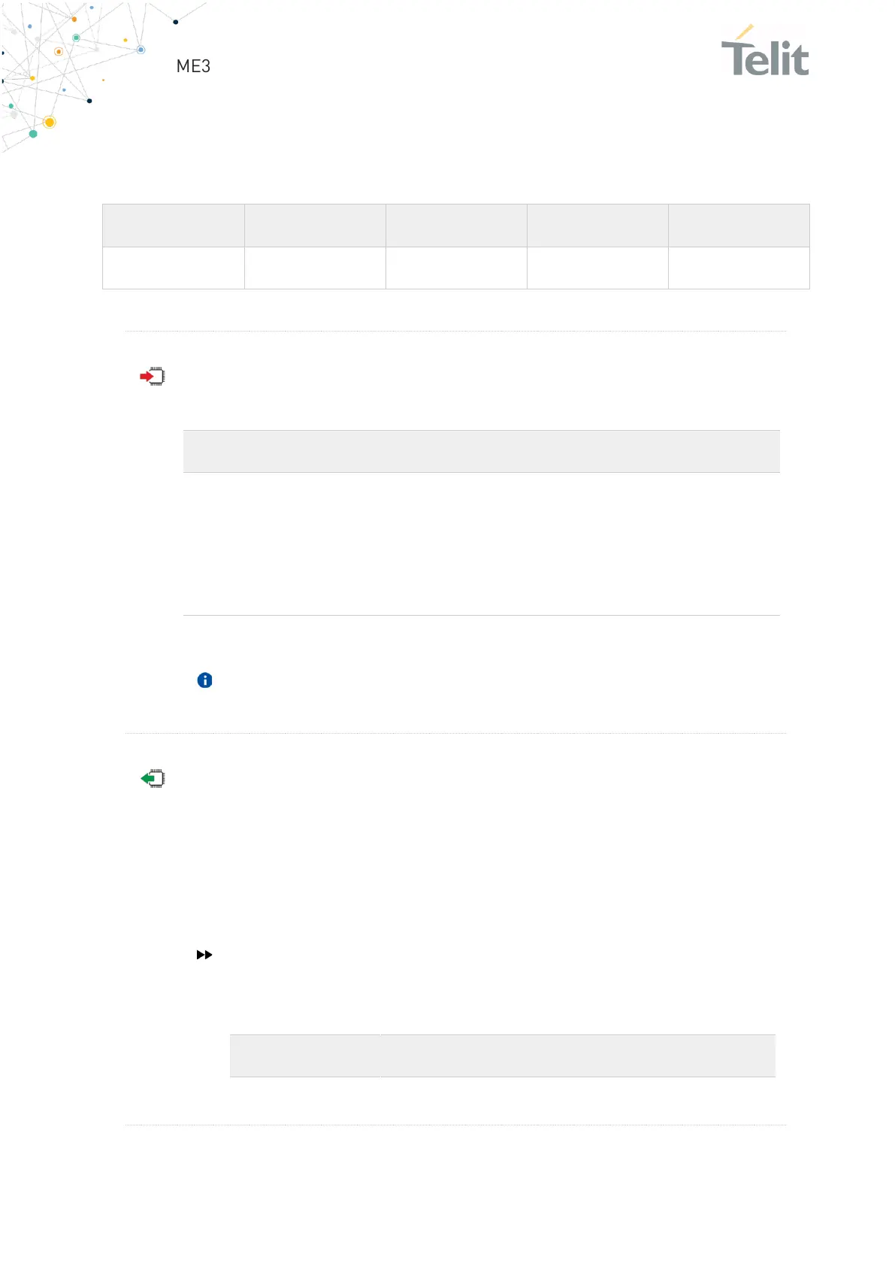Click the green ringed dot in corner graphic
This screenshot has height=1266, width=895.
(76, 38)
